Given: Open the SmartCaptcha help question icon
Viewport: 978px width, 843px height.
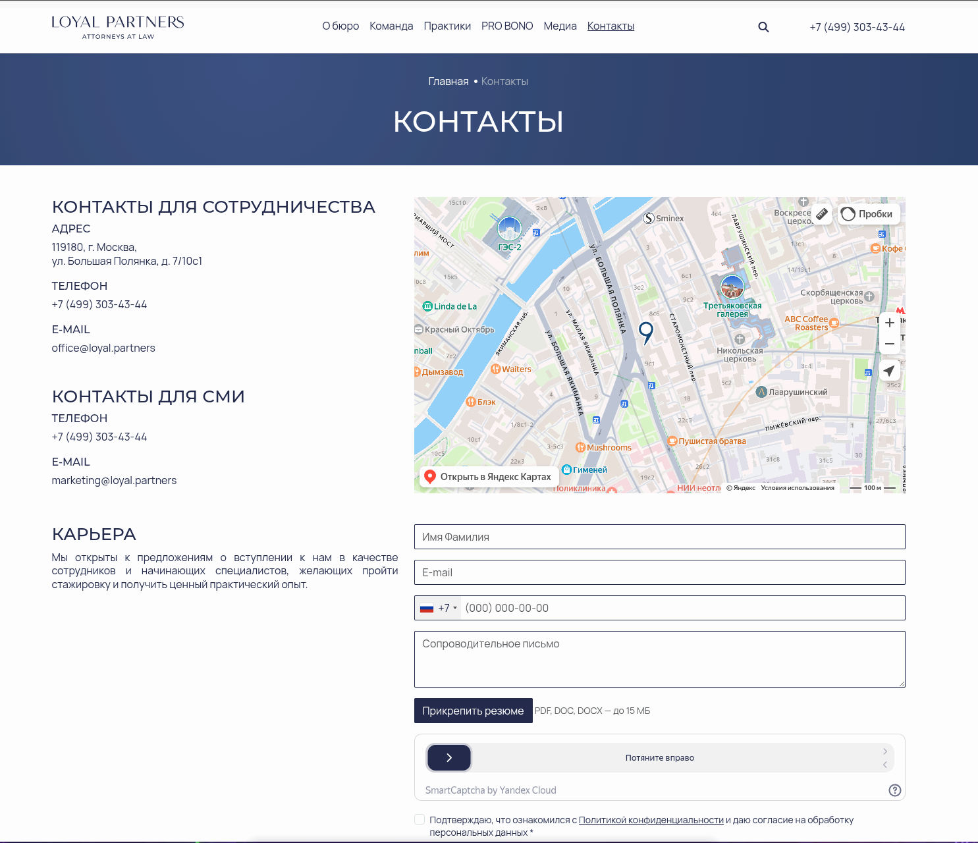Looking at the screenshot, I should [894, 790].
